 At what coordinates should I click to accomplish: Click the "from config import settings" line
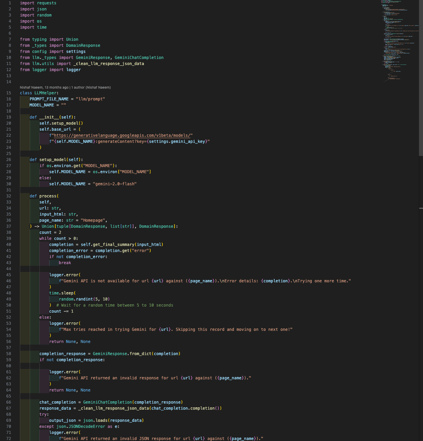point(53,52)
